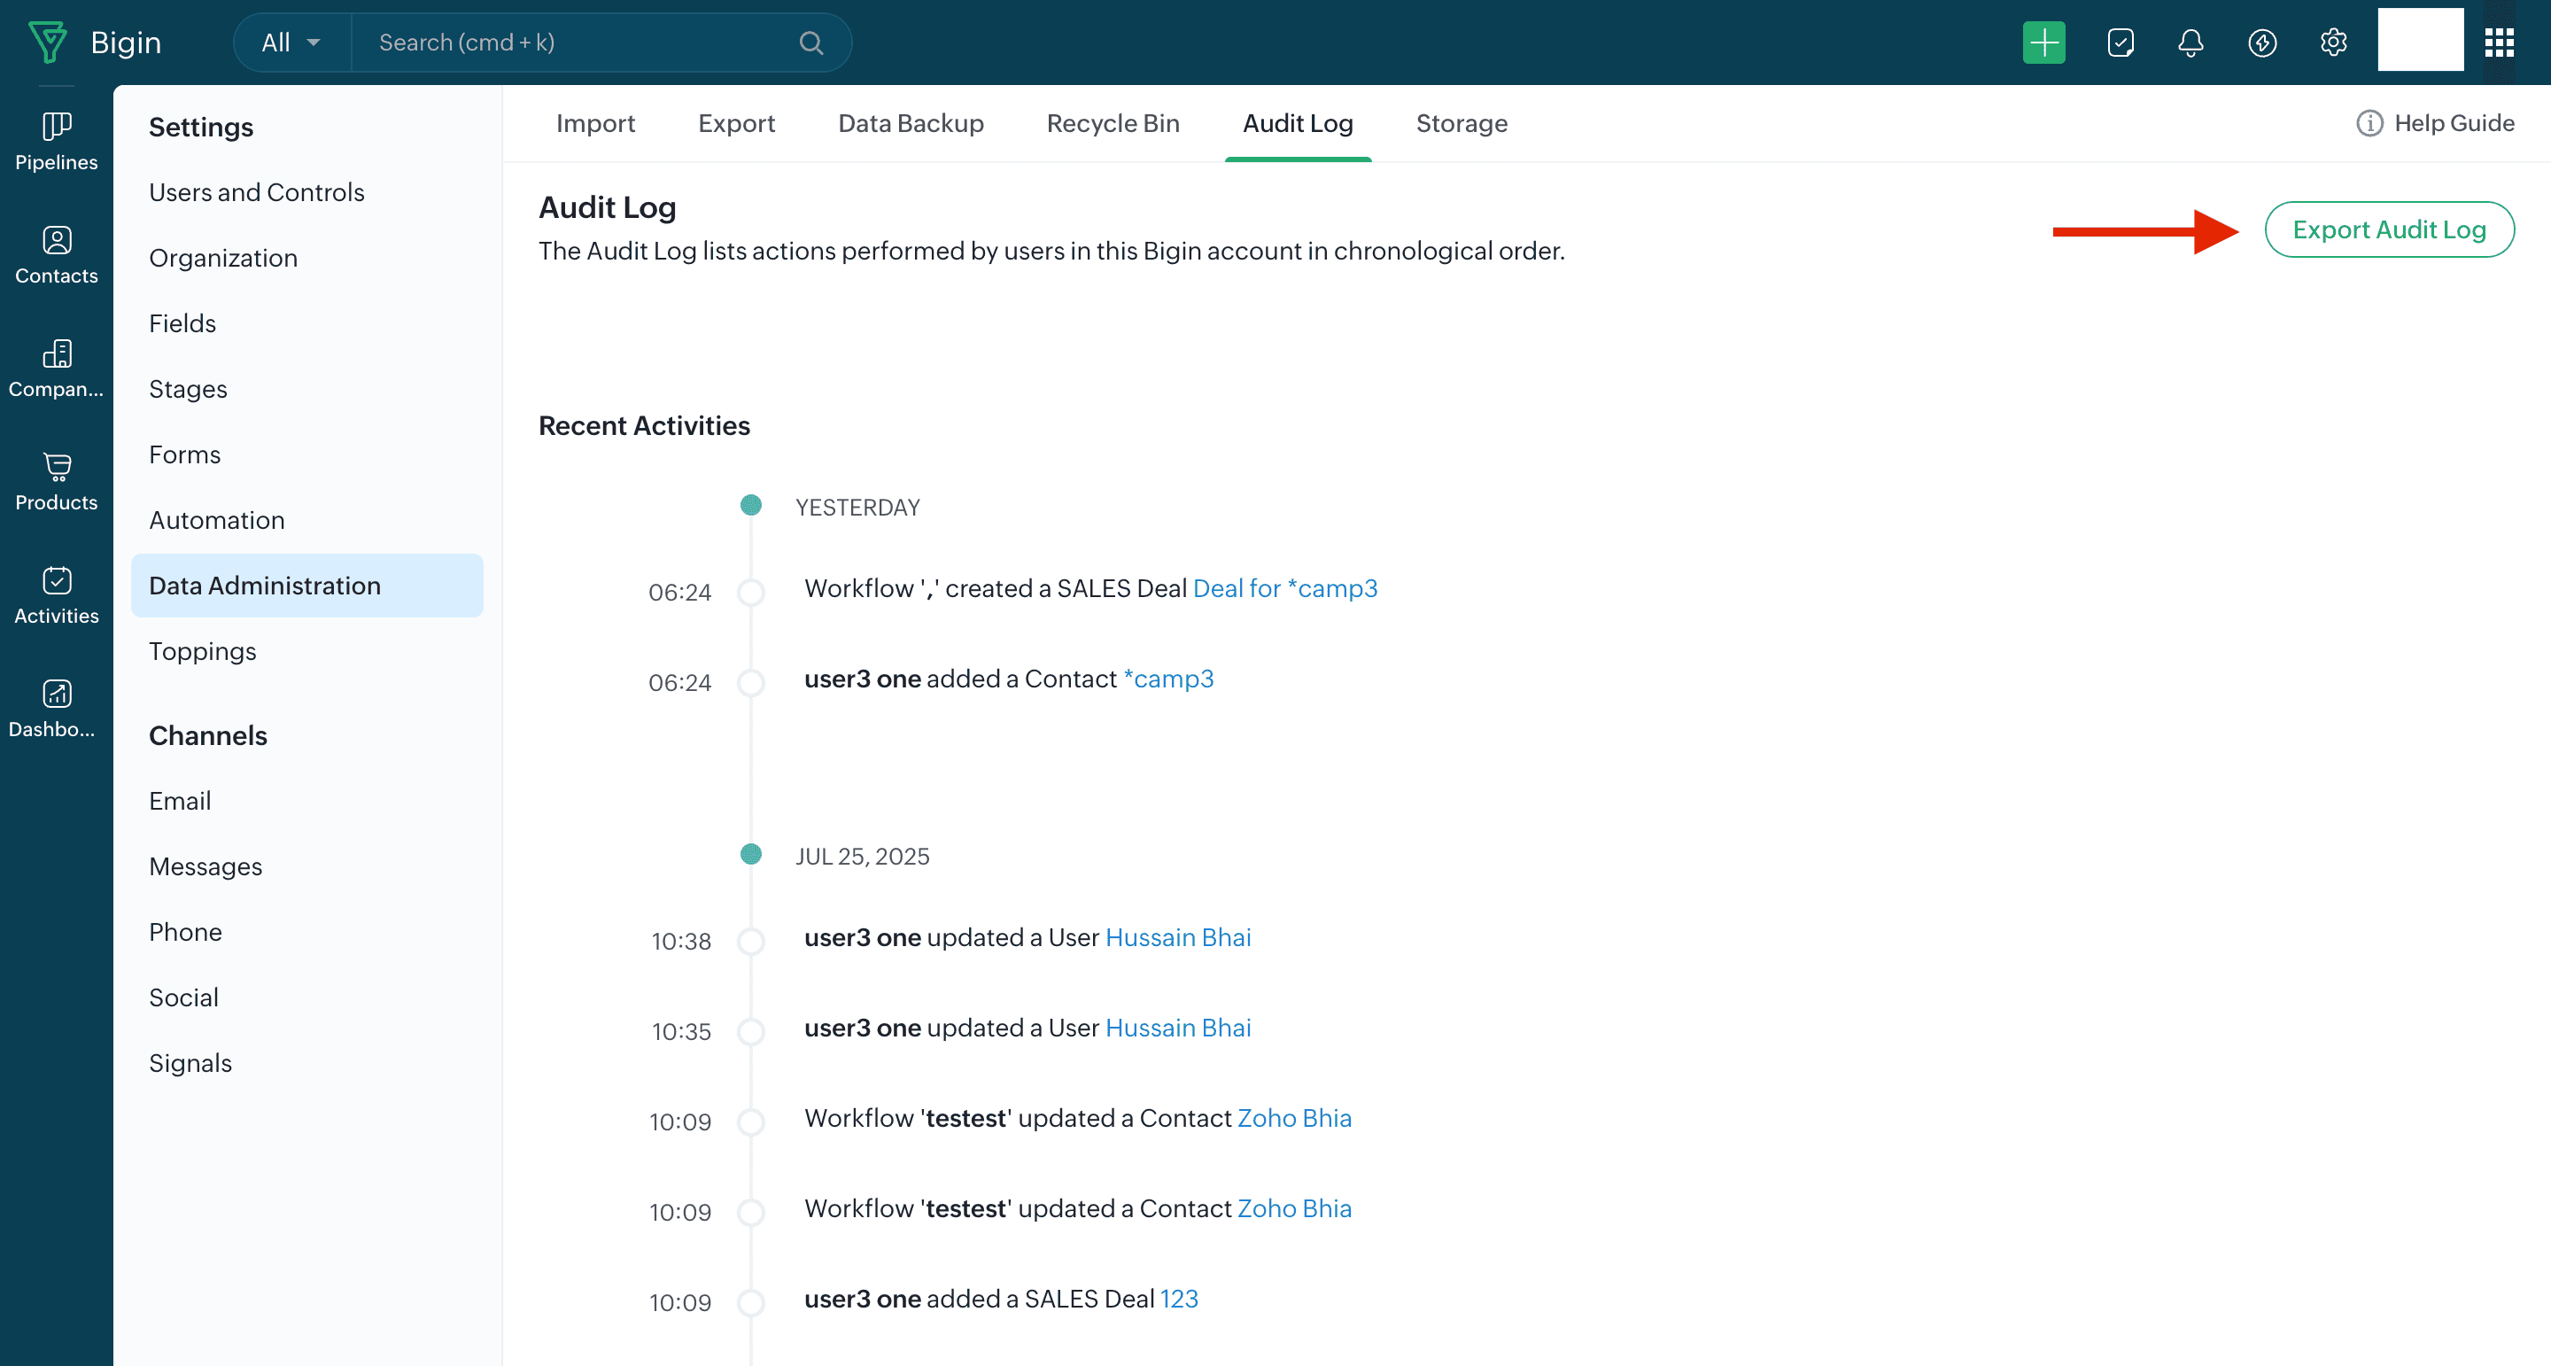Viewport: 2551px width, 1366px height.
Task: Go to the Contacts sidebar icon
Action: coord(57,241)
